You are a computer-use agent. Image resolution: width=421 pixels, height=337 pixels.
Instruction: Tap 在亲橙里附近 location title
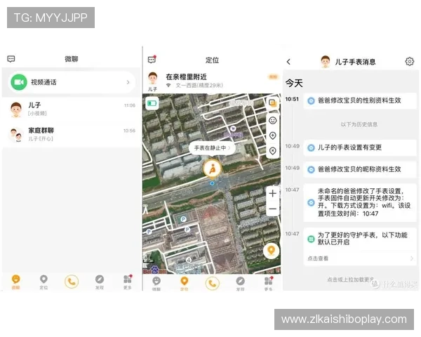coord(187,77)
